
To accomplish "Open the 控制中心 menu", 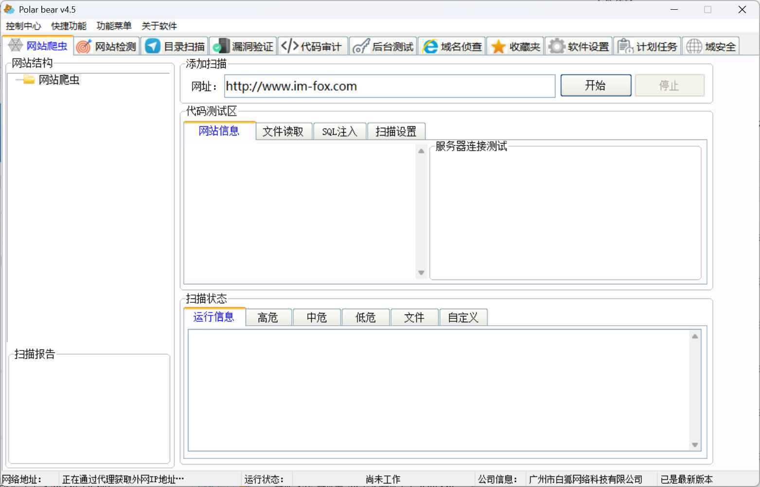I will (x=23, y=26).
